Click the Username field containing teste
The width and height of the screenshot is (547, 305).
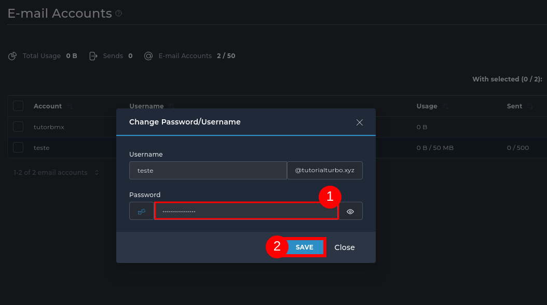point(208,170)
